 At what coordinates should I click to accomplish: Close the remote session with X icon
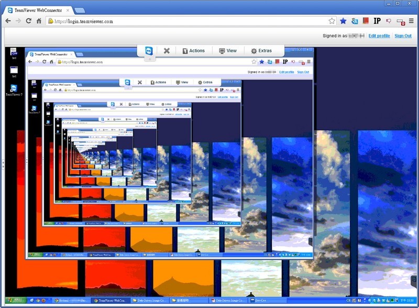[x=167, y=51]
